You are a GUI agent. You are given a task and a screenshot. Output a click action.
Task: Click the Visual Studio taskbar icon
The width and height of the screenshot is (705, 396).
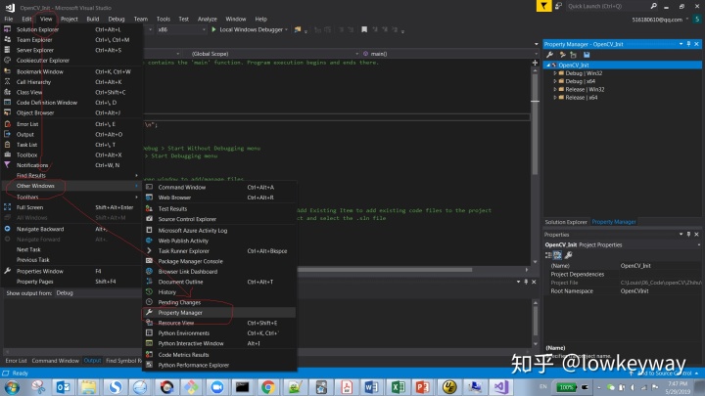pos(500,386)
